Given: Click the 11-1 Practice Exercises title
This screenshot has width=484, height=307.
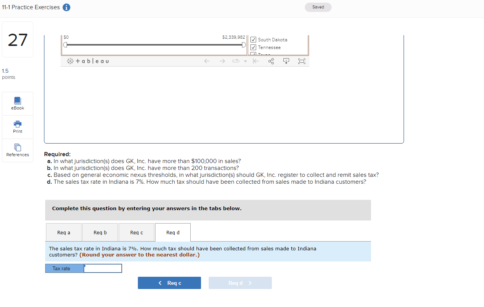Looking at the screenshot, I should coord(31,7).
